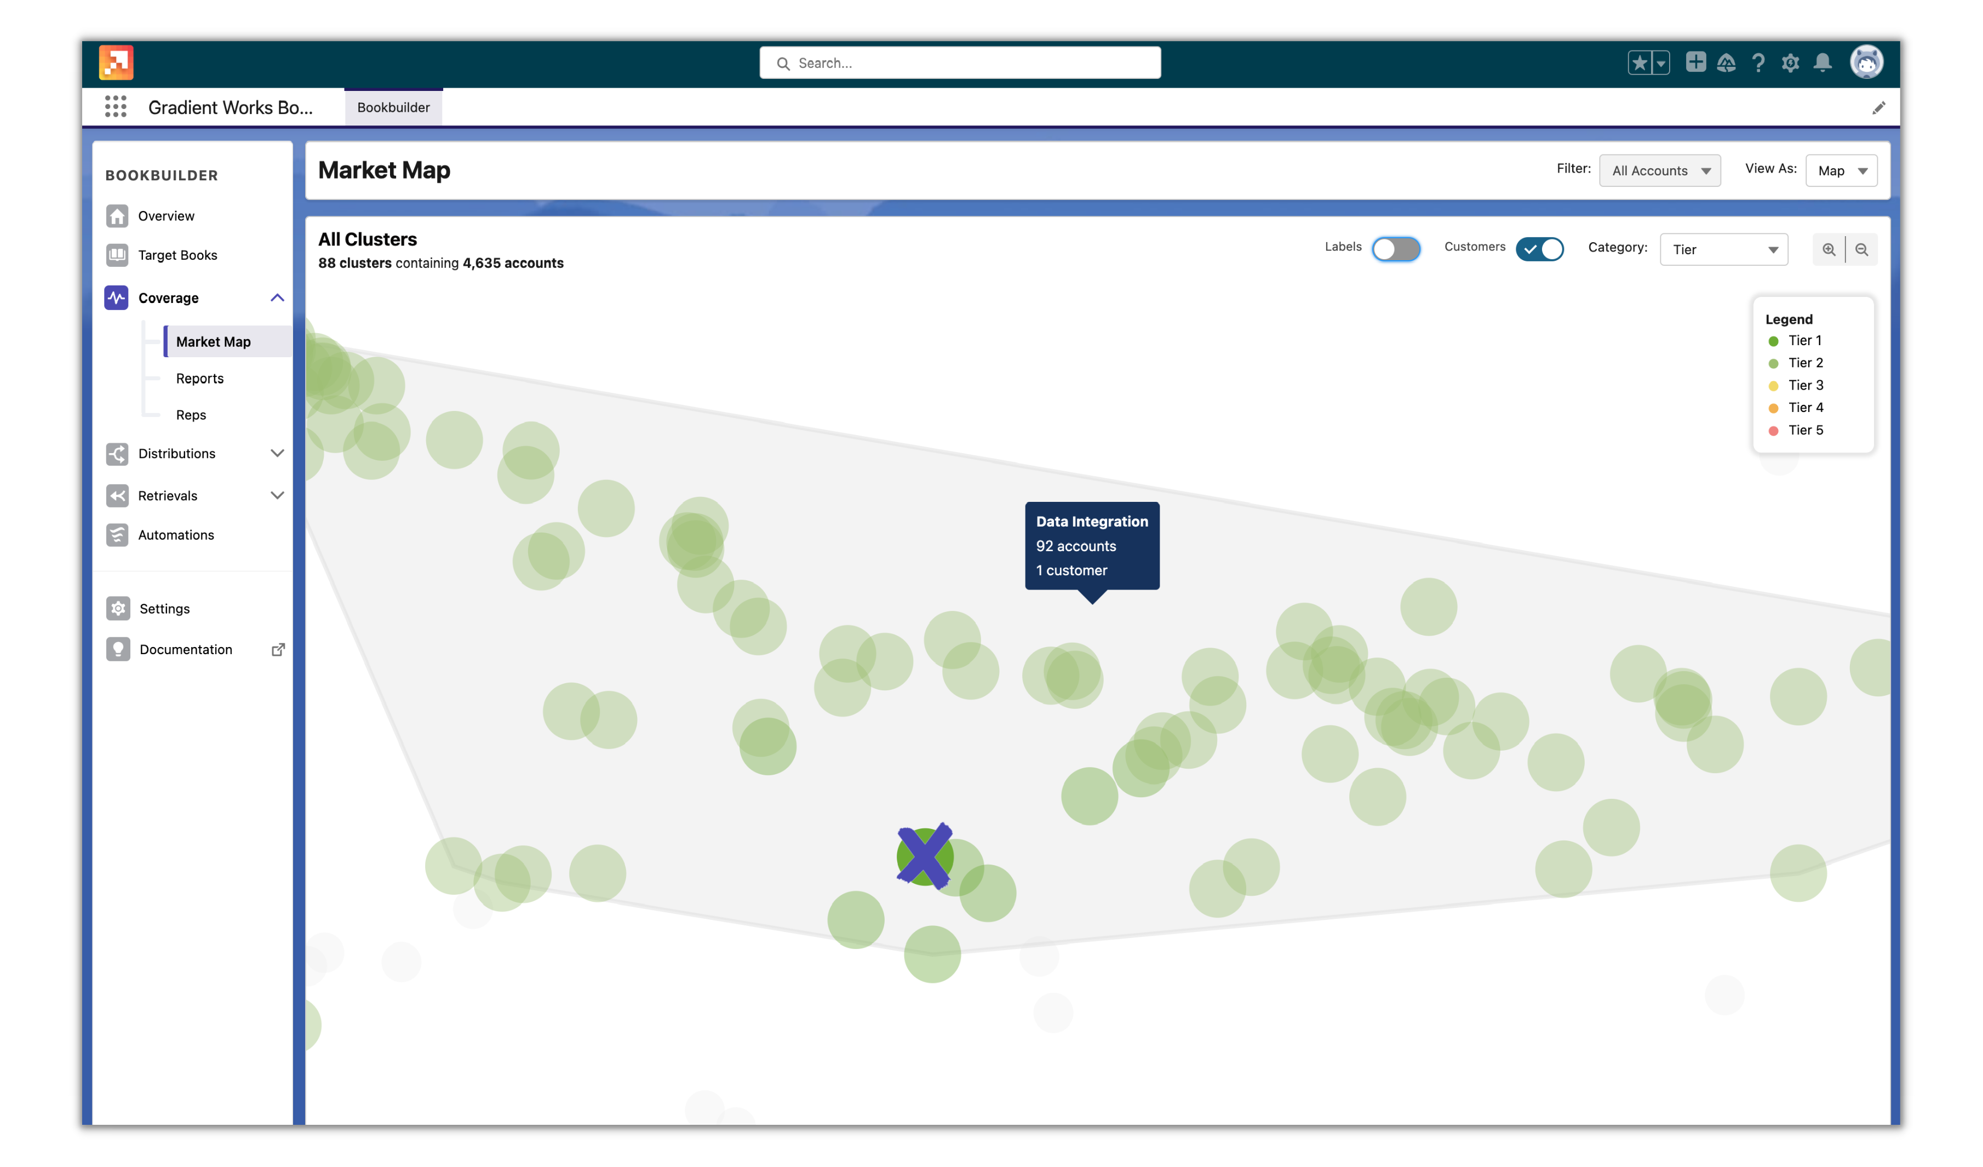
Task: Select the Market Map menu item
Action: point(213,340)
